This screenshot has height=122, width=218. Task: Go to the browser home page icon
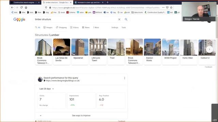coord(26,7)
